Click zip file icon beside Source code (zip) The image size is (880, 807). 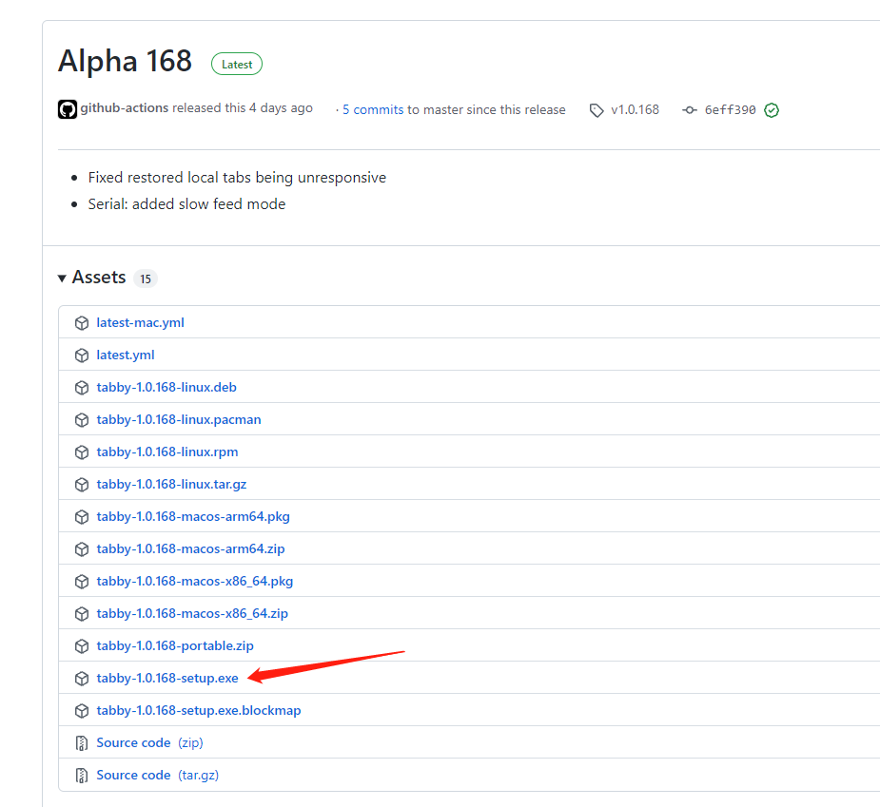pos(82,743)
